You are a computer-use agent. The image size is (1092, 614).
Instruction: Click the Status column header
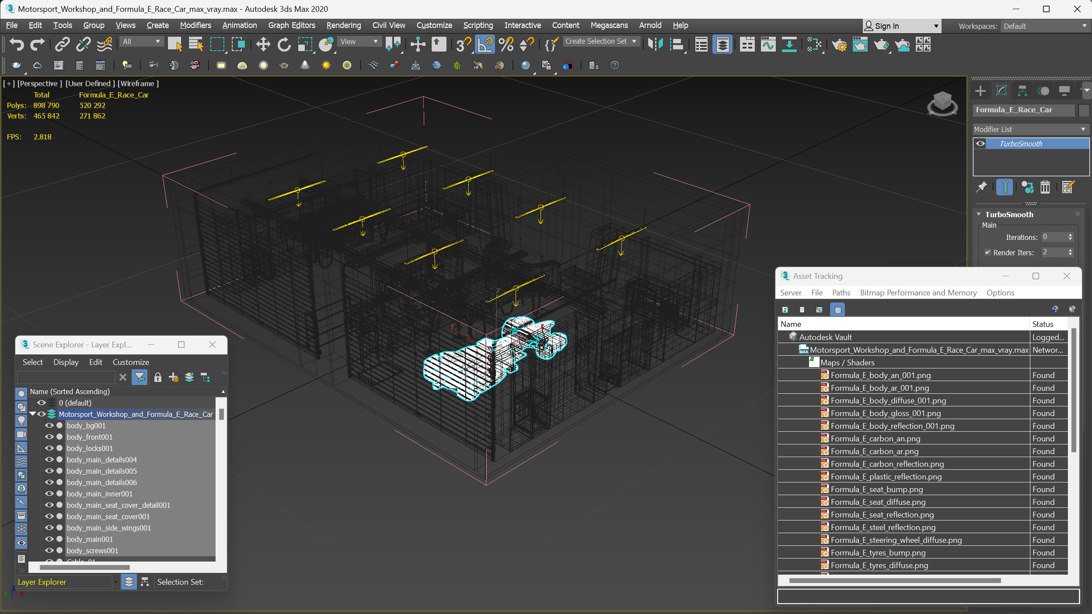(1048, 324)
